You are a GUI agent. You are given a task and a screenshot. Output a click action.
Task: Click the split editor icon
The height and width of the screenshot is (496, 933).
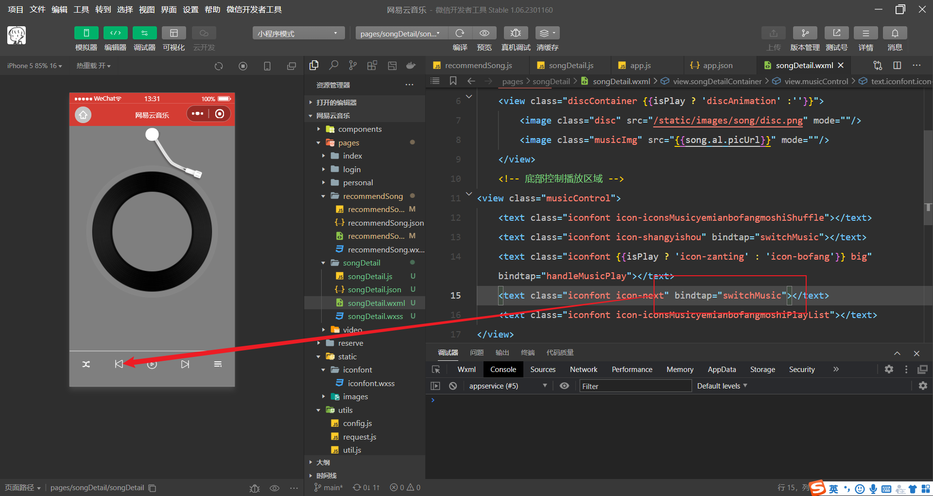pos(897,65)
